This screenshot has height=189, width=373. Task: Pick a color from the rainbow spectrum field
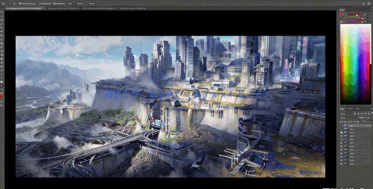(x=356, y=64)
